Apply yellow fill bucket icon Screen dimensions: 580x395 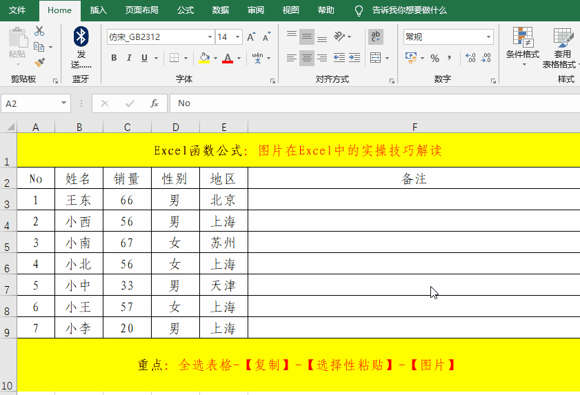[x=204, y=58]
